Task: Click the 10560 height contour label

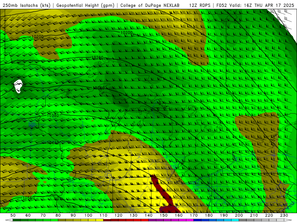Action: (29, 198)
